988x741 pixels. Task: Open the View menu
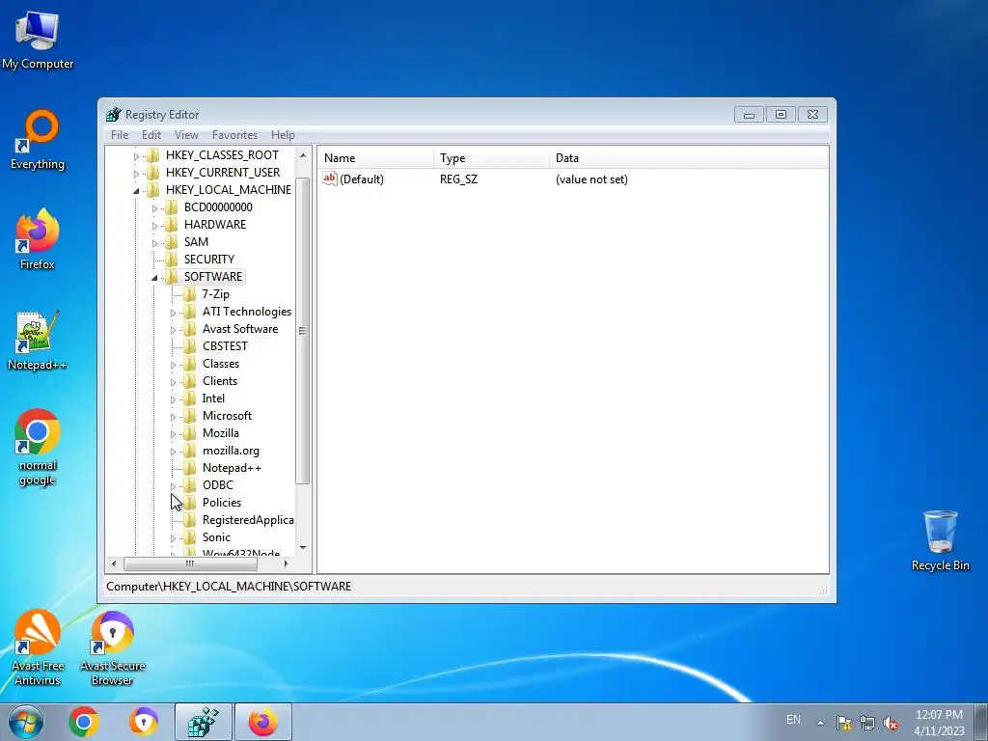186,135
